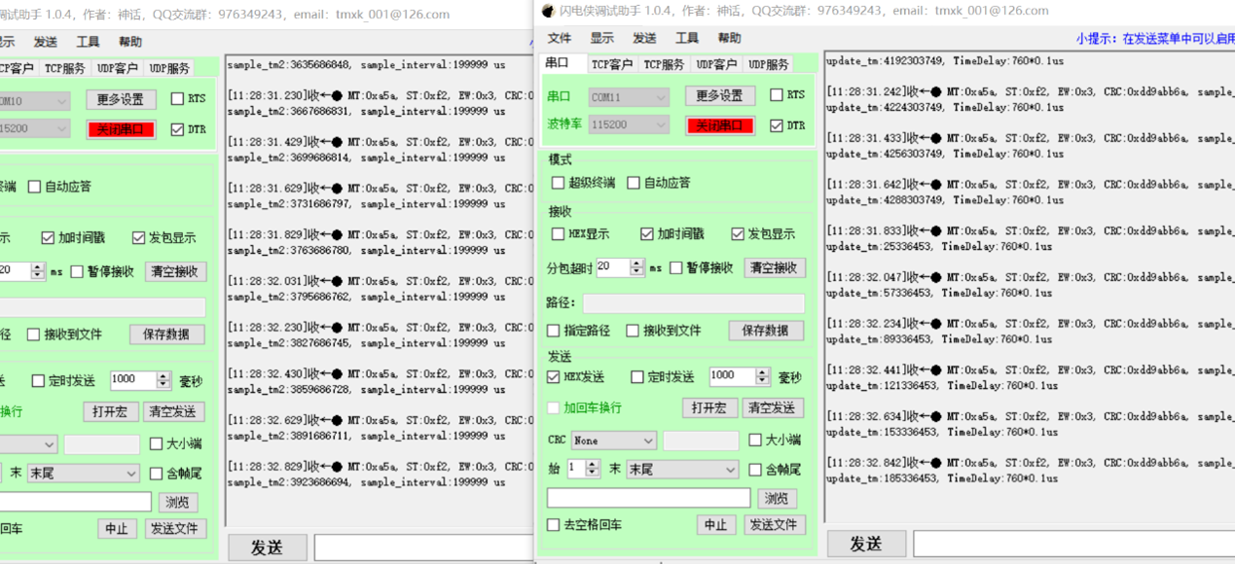This screenshot has height=564, width=1235.
Task: Open the COM10 port dropdown in left window
Action: [x=34, y=100]
